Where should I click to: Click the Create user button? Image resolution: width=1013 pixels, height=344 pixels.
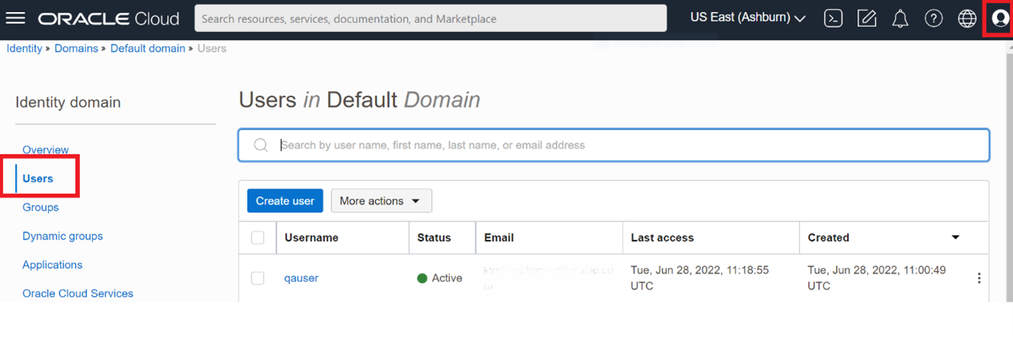pyautogui.click(x=285, y=201)
